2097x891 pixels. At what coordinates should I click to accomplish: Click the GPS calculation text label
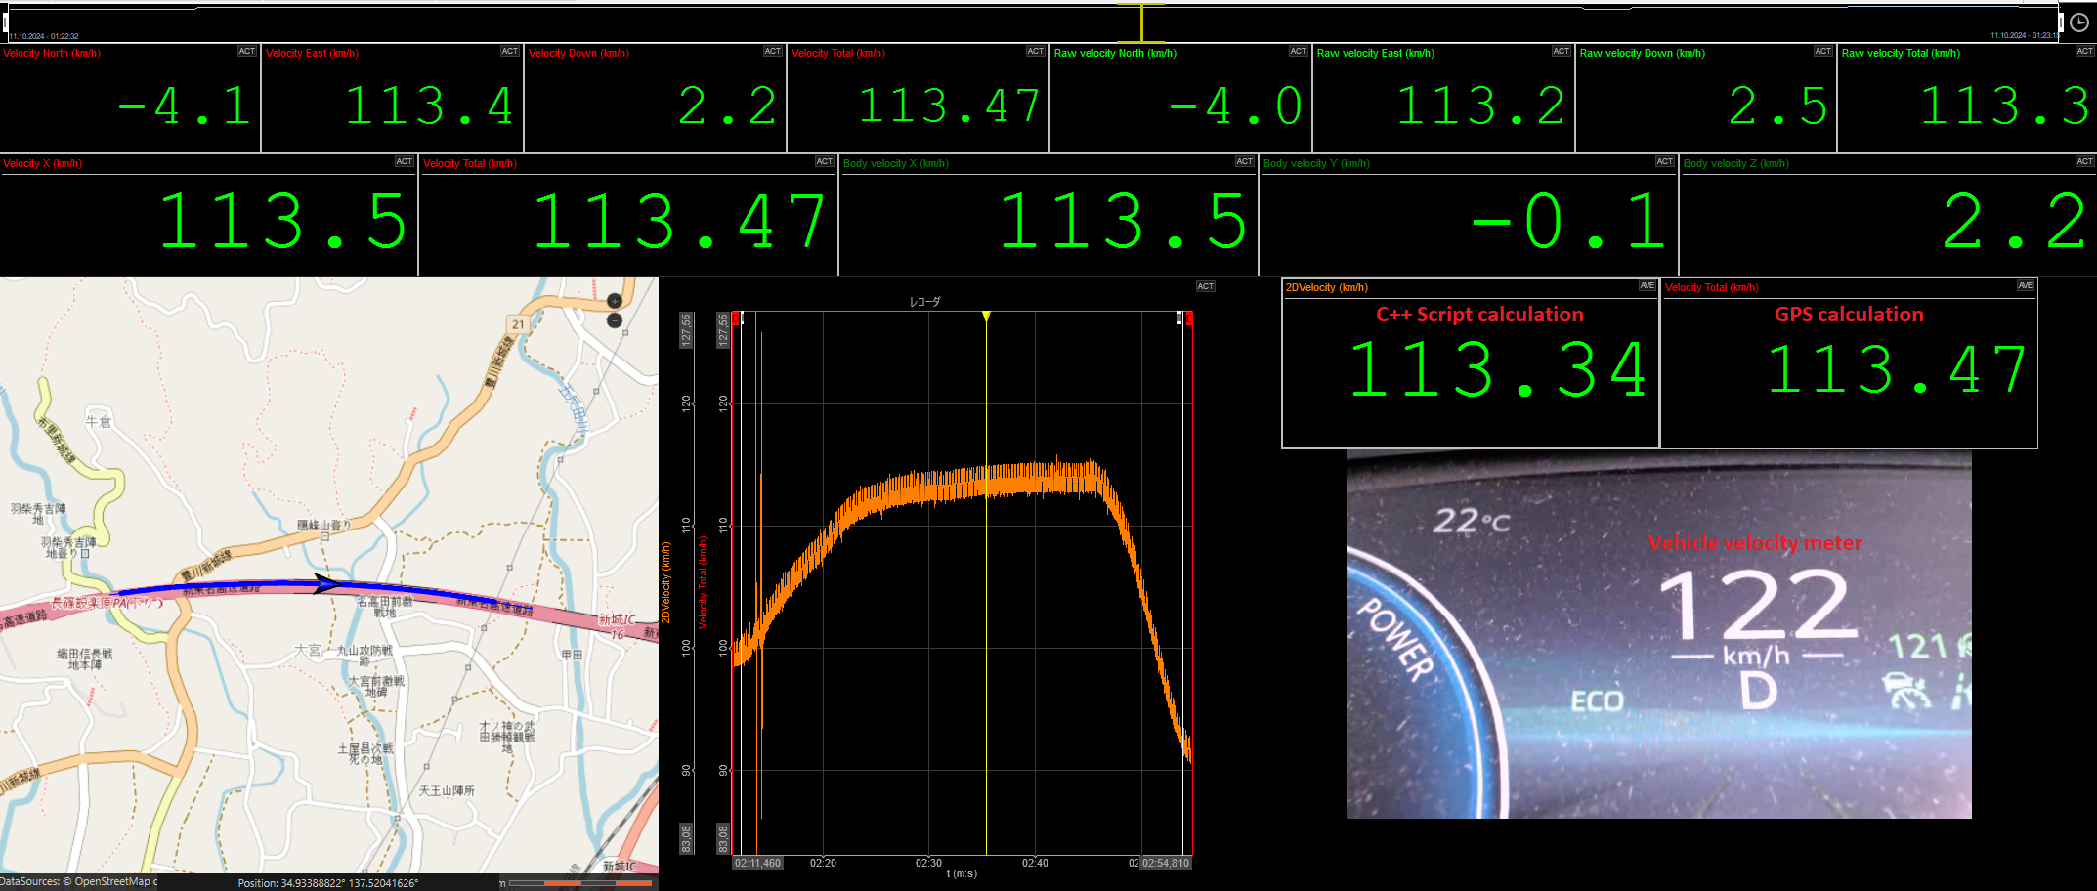tap(1849, 315)
